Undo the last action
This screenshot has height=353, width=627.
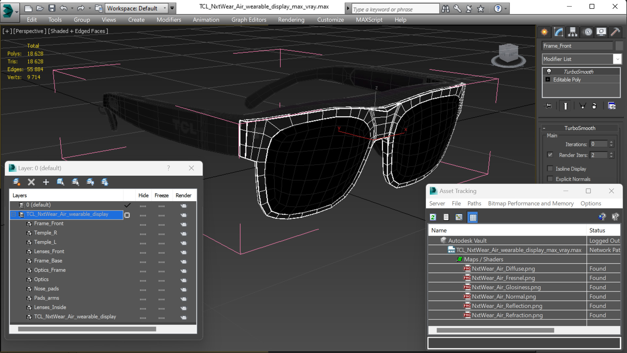click(x=63, y=8)
